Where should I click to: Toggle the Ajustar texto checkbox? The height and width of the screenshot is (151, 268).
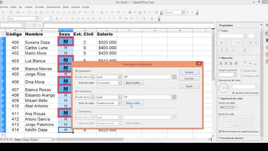coord(242,70)
